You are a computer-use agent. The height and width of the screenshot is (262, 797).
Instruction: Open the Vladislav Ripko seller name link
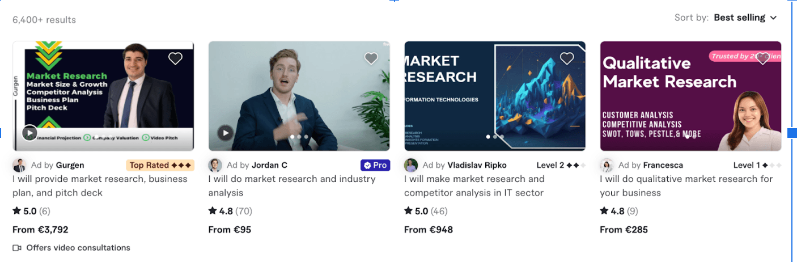pos(477,165)
